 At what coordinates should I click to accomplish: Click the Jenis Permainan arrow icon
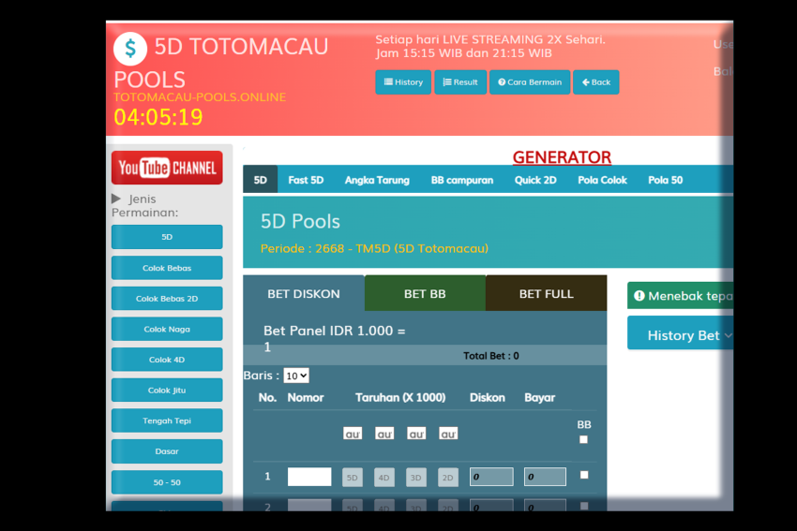coord(116,199)
